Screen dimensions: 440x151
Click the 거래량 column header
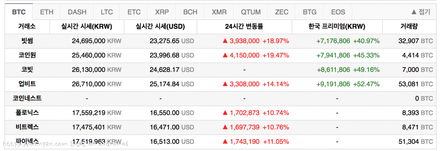pos(409,26)
